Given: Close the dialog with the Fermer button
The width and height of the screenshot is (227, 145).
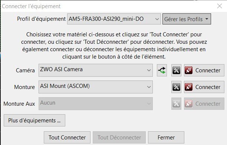Looking at the screenshot, I should click(x=166, y=138).
